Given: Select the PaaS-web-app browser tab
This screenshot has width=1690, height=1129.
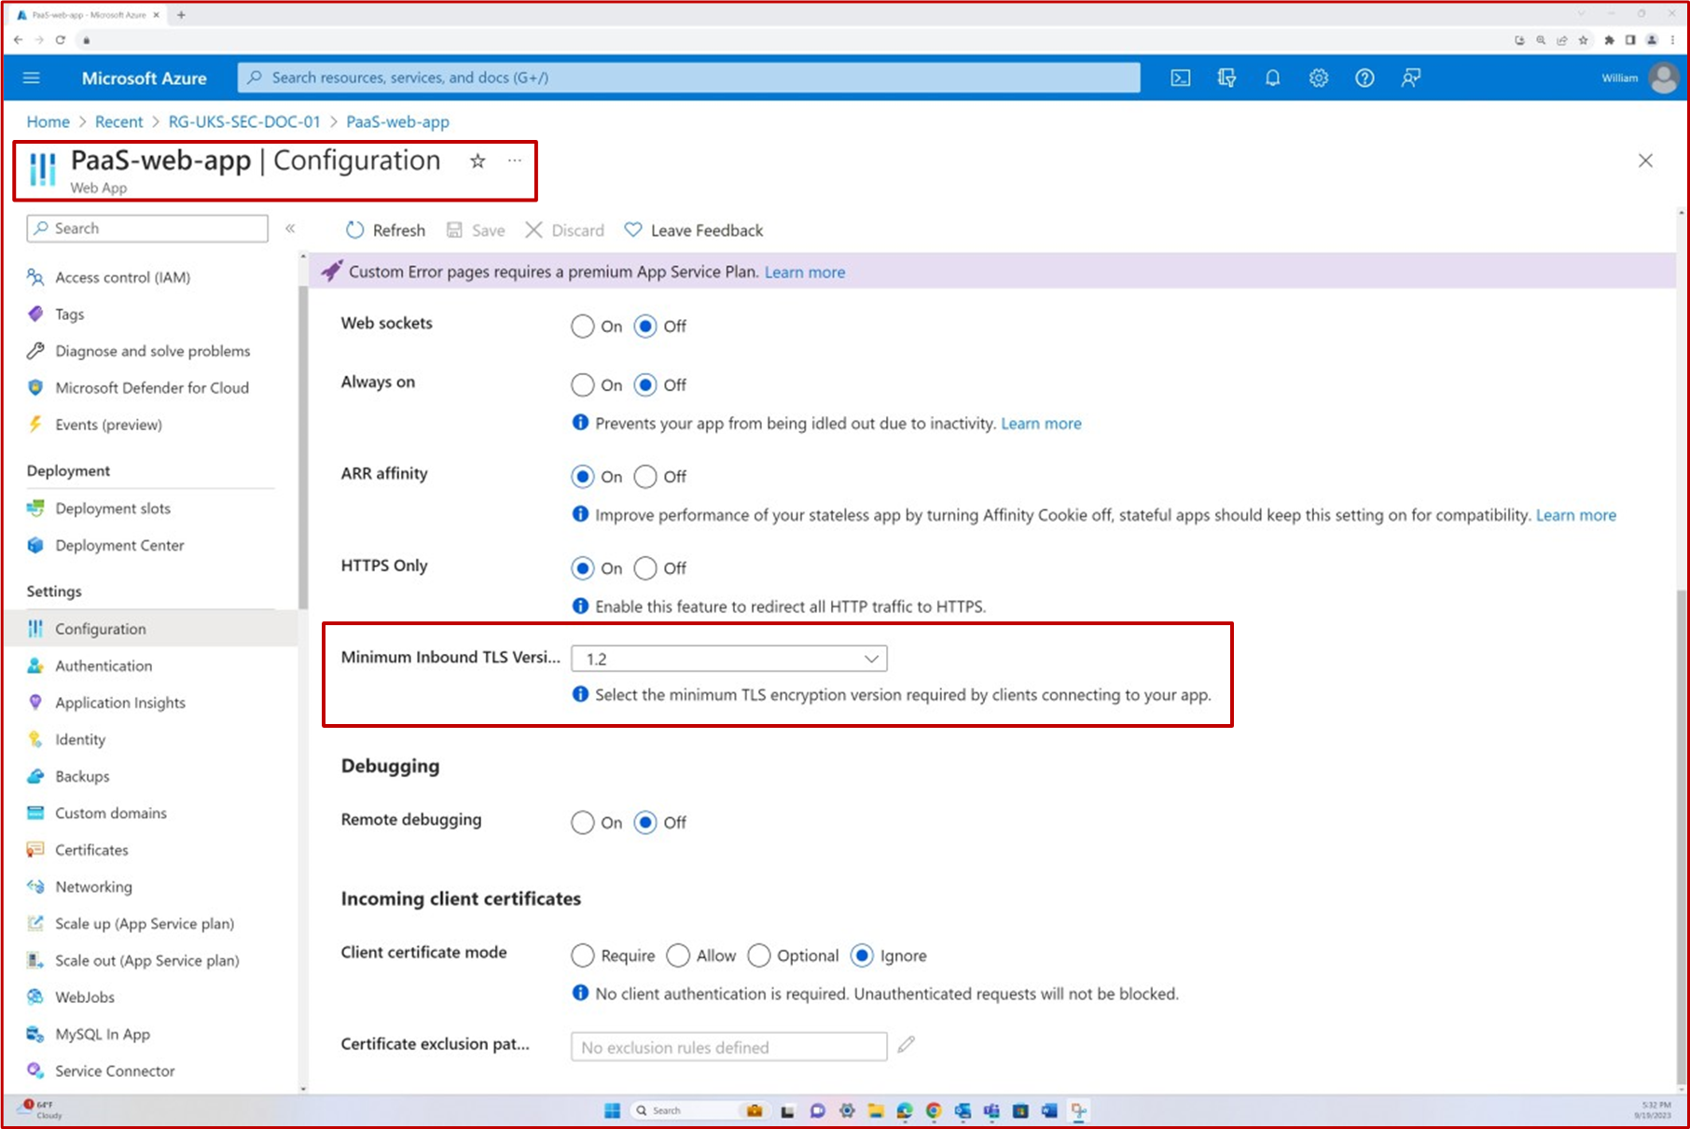Looking at the screenshot, I should (x=84, y=14).
